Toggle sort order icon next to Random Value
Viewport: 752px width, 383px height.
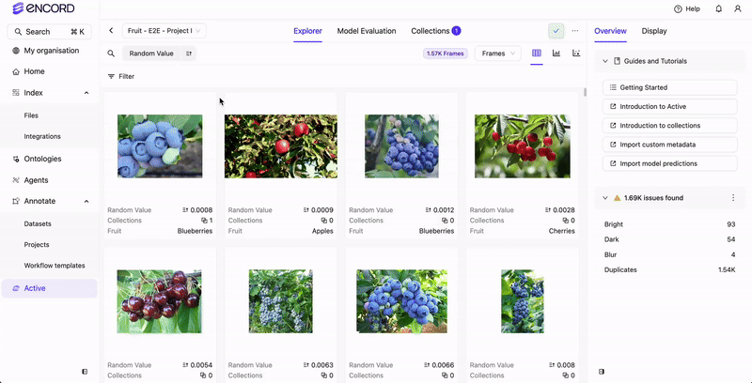coord(189,54)
